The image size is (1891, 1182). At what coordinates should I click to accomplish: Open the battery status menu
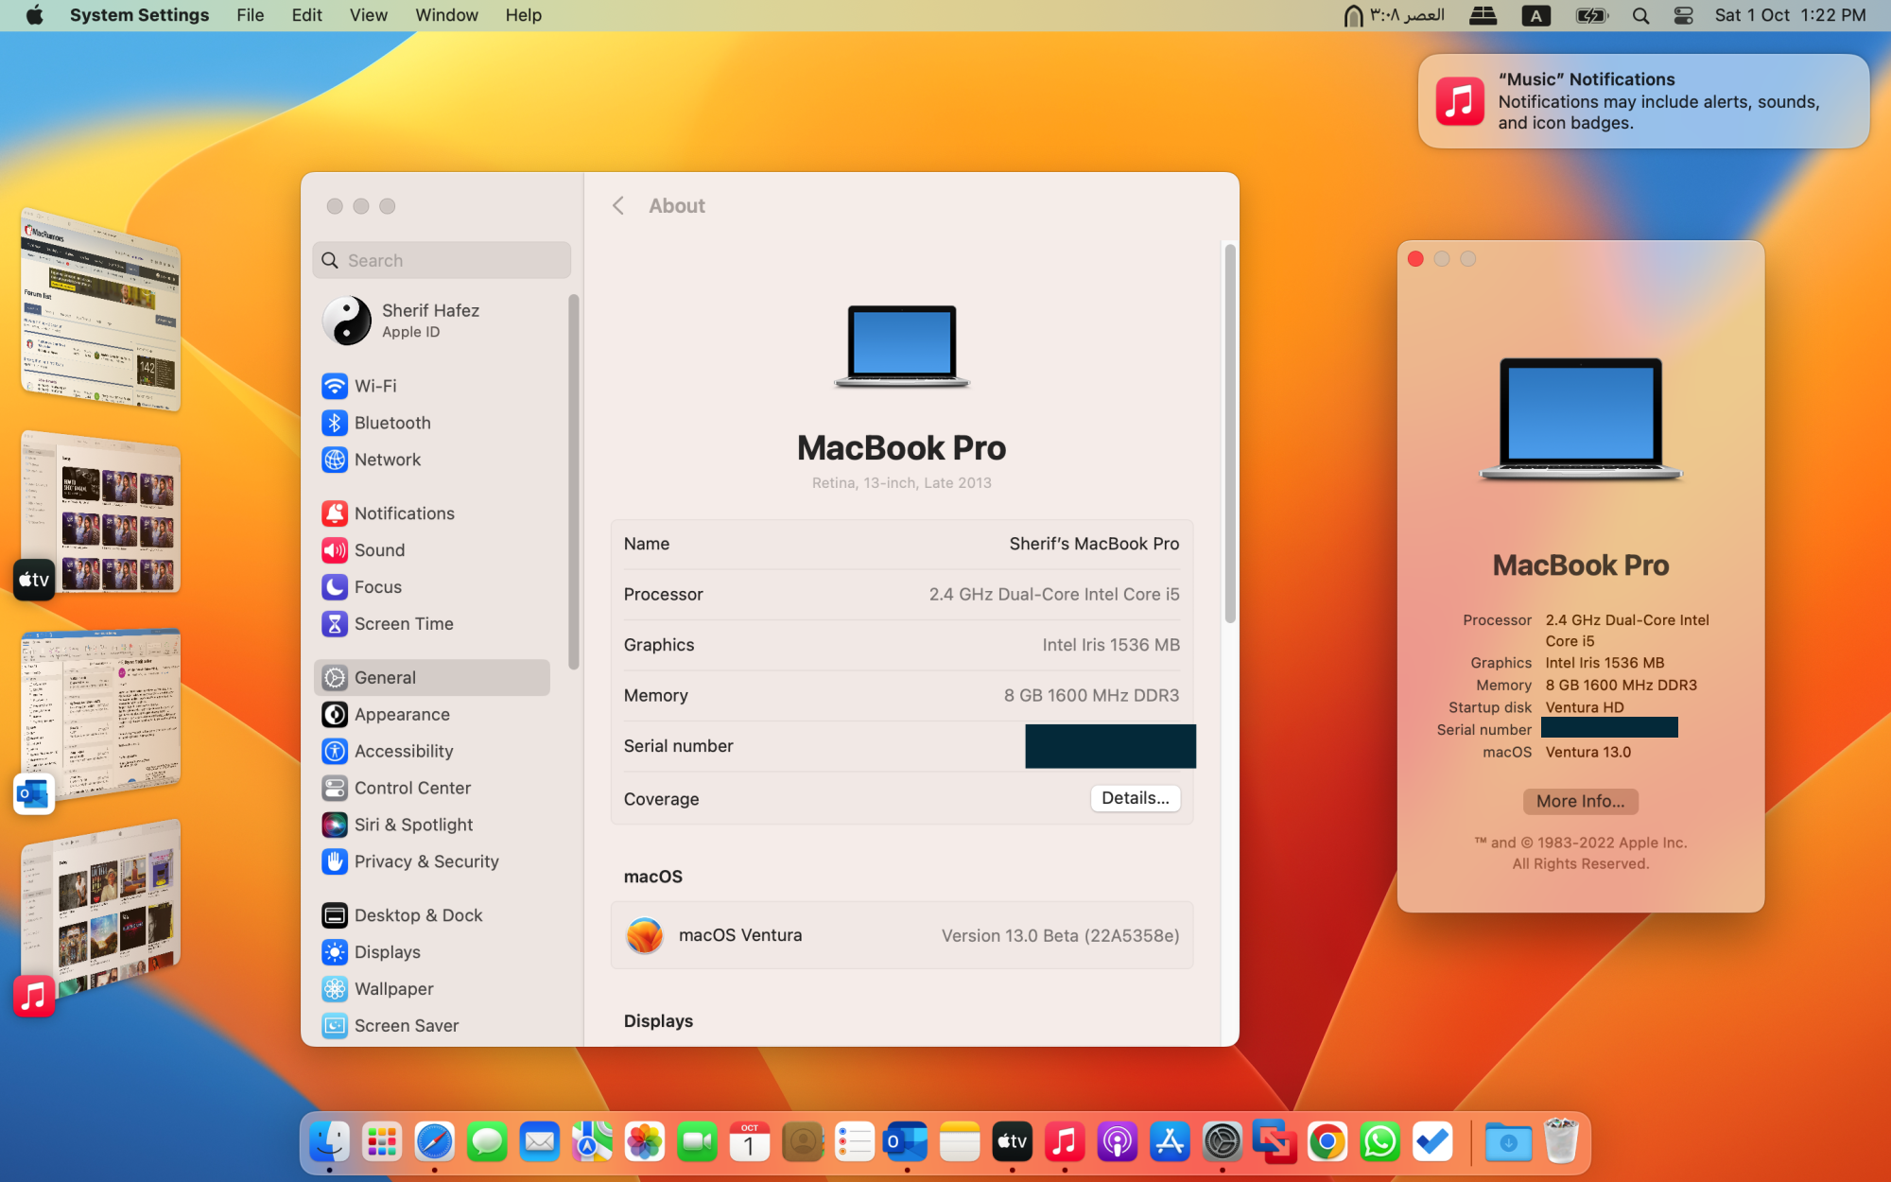tap(1591, 15)
